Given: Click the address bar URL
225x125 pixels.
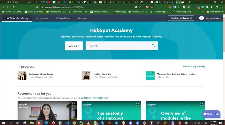Looking at the screenshot, I should point(64,7).
